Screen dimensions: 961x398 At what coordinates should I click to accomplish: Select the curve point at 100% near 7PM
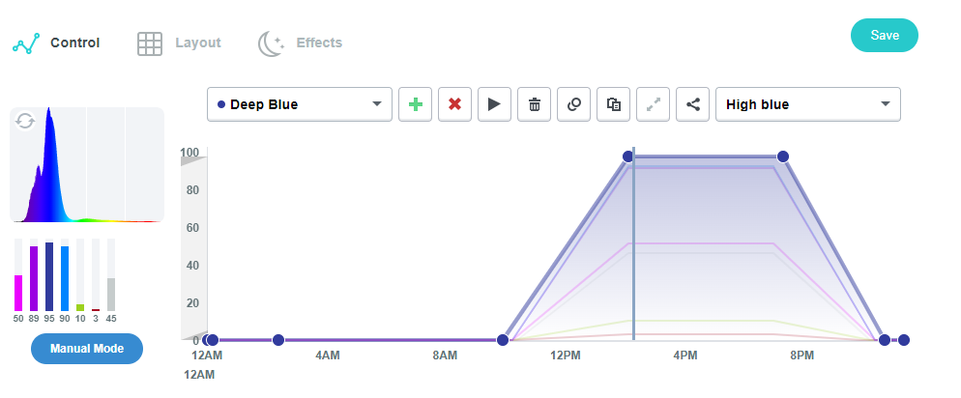tap(783, 156)
